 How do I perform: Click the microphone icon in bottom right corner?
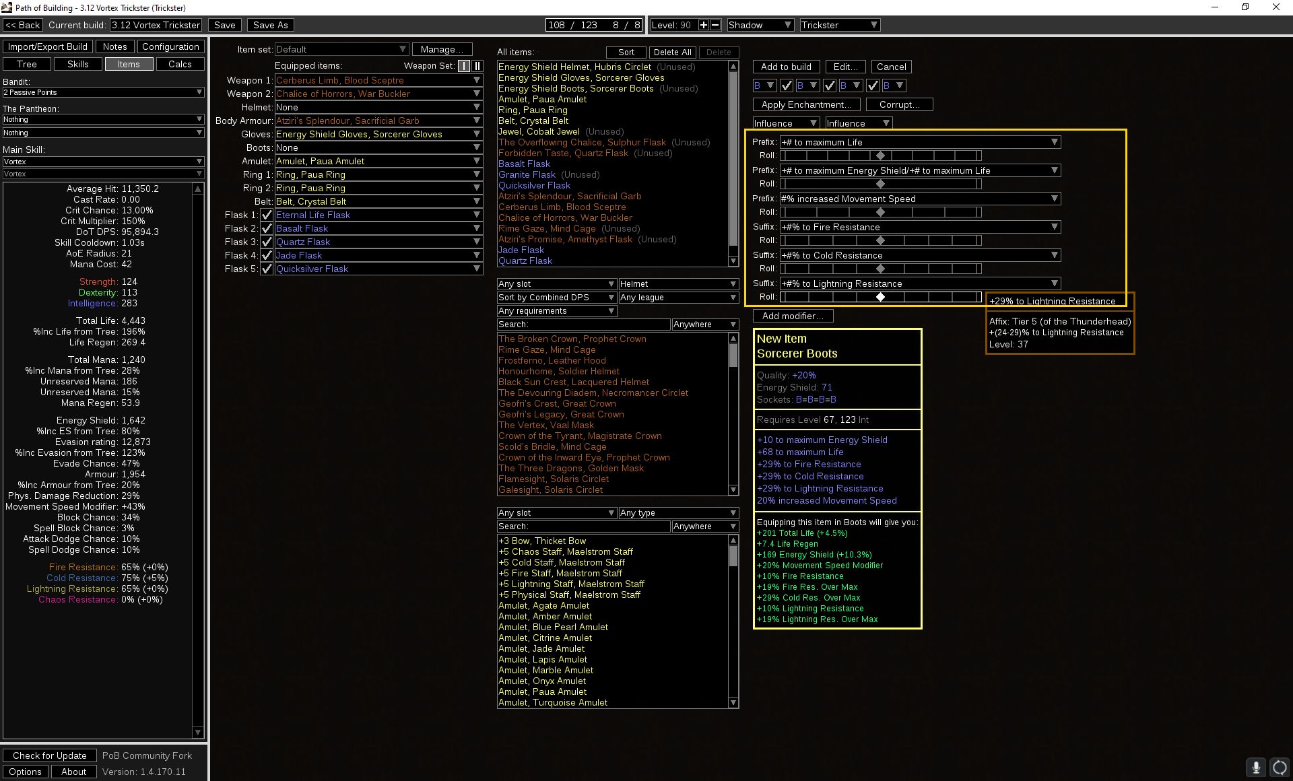[1255, 768]
